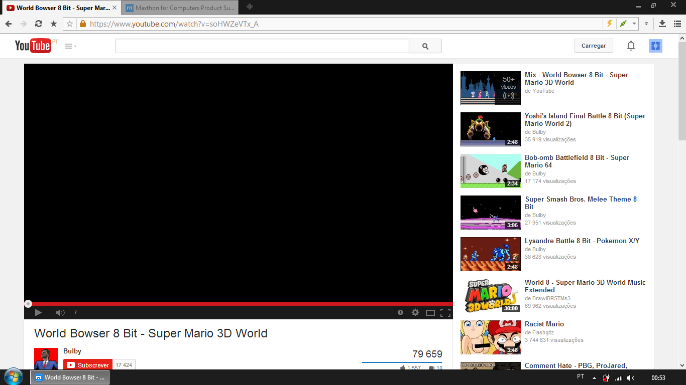Click the video progress scrubber handle

point(28,303)
